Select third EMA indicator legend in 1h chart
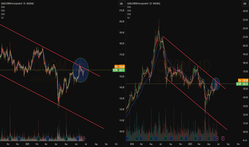249x147 pixels. point(3,14)
